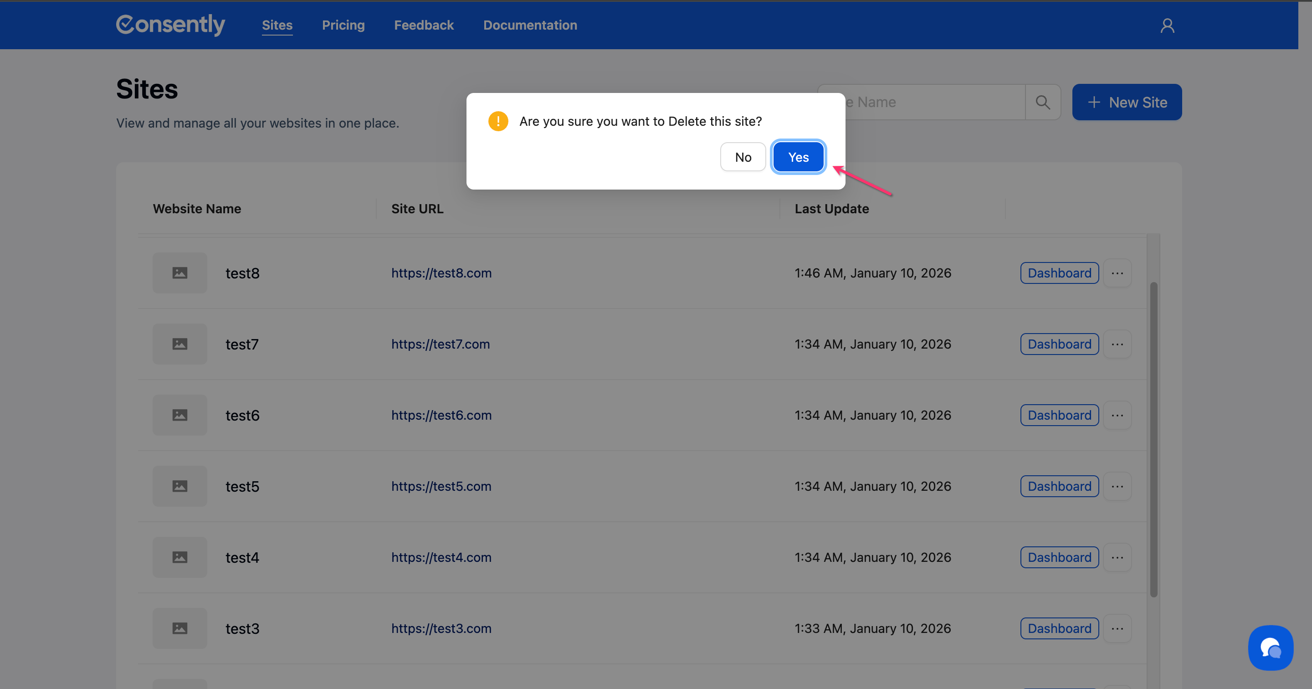Click the test3 image placeholder thumbnail

[x=180, y=628]
